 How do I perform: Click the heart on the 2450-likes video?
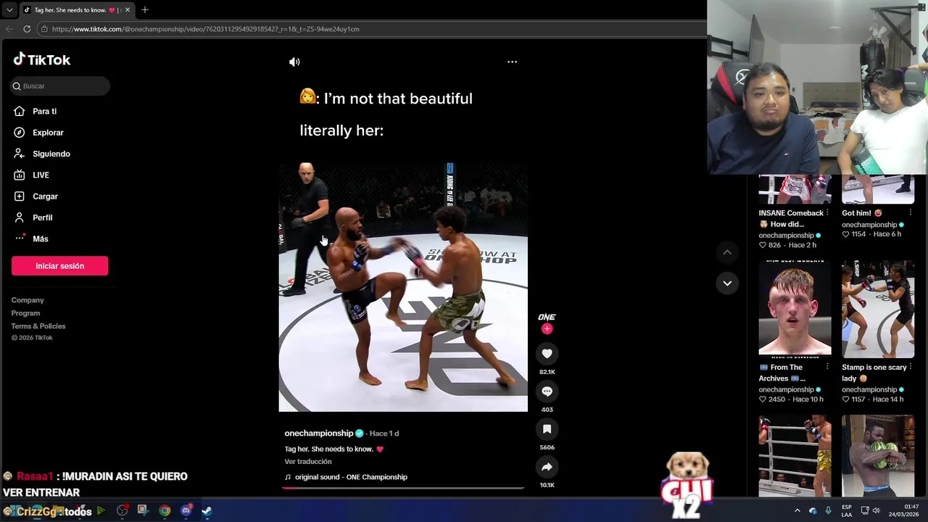click(x=763, y=399)
